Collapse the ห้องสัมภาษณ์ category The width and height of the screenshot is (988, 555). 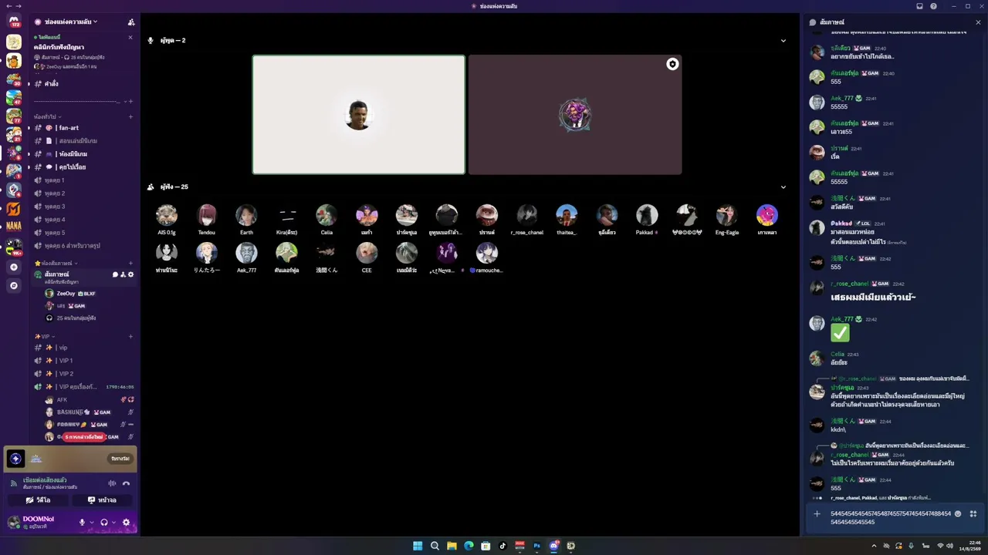[x=56, y=263]
